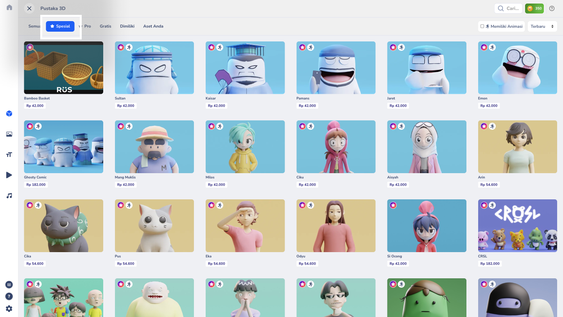This screenshot has height=317, width=563.
Task: Open the Aset Anda tab
Action: coord(153,26)
